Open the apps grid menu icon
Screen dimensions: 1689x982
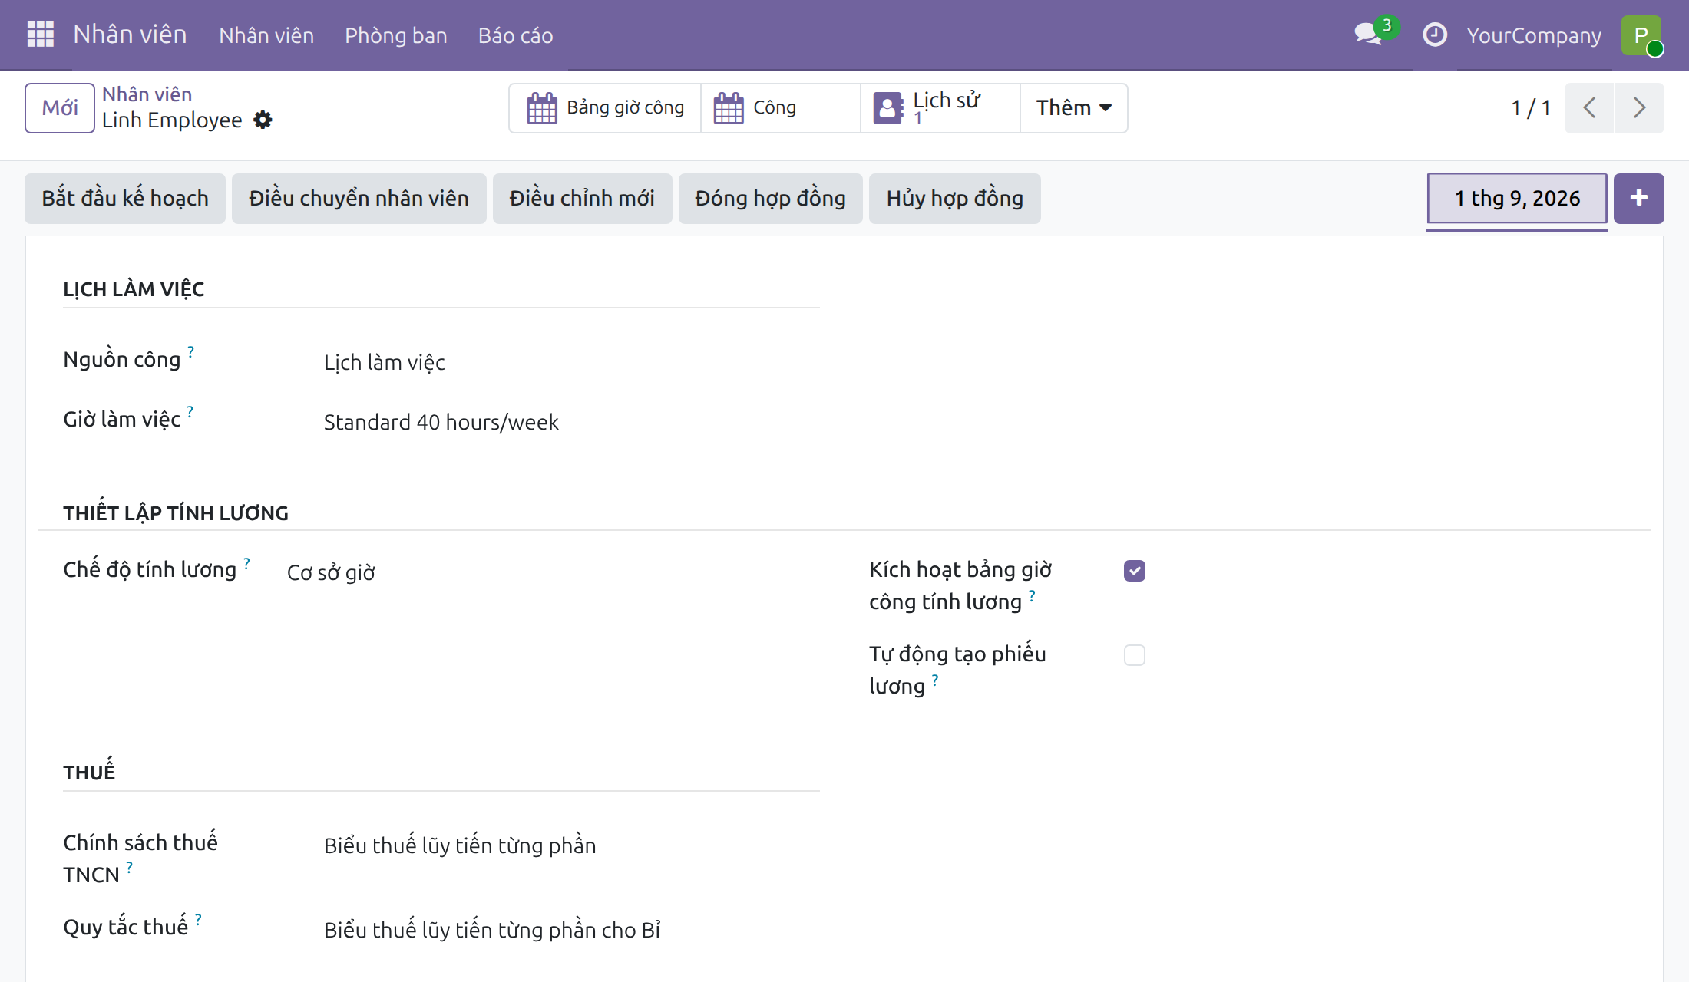[41, 35]
